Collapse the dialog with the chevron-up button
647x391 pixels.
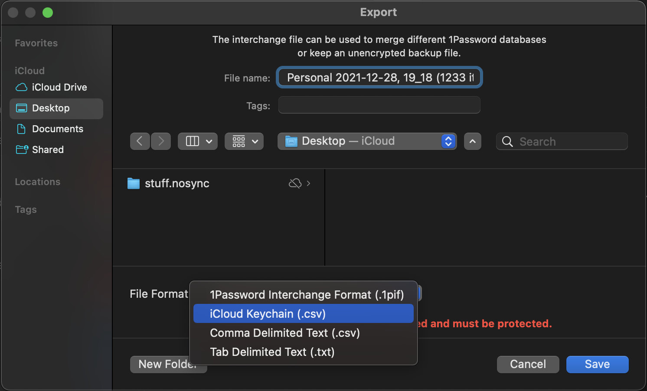pyautogui.click(x=472, y=141)
